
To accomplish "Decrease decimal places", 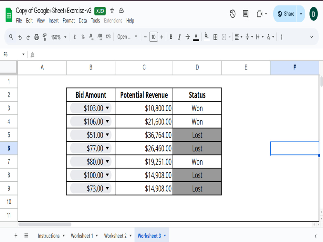I will [x=91, y=37].
